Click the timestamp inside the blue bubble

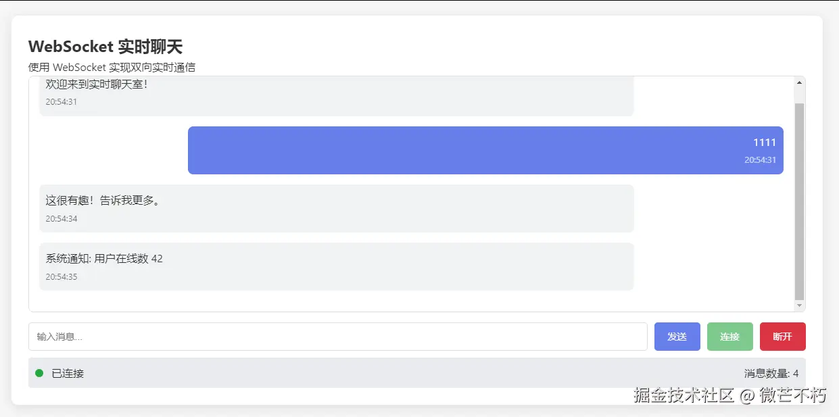click(x=760, y=160)
